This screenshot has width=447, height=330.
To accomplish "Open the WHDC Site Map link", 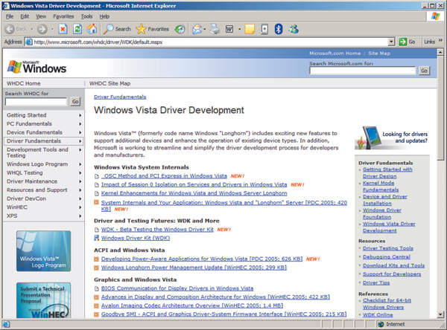I will pyautogui.click(x=110, y=83).
